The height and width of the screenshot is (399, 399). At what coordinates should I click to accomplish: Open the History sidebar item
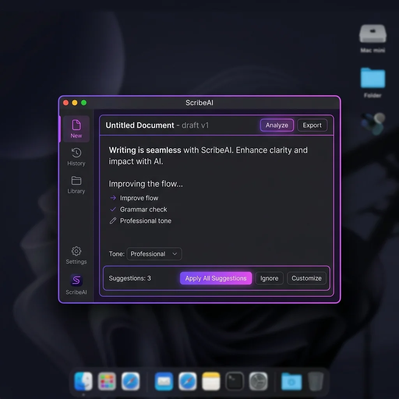pyautogui.click(x=76, y=157)
